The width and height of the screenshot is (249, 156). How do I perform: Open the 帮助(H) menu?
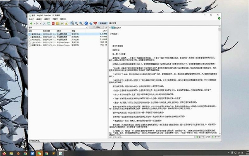[63, 19]
